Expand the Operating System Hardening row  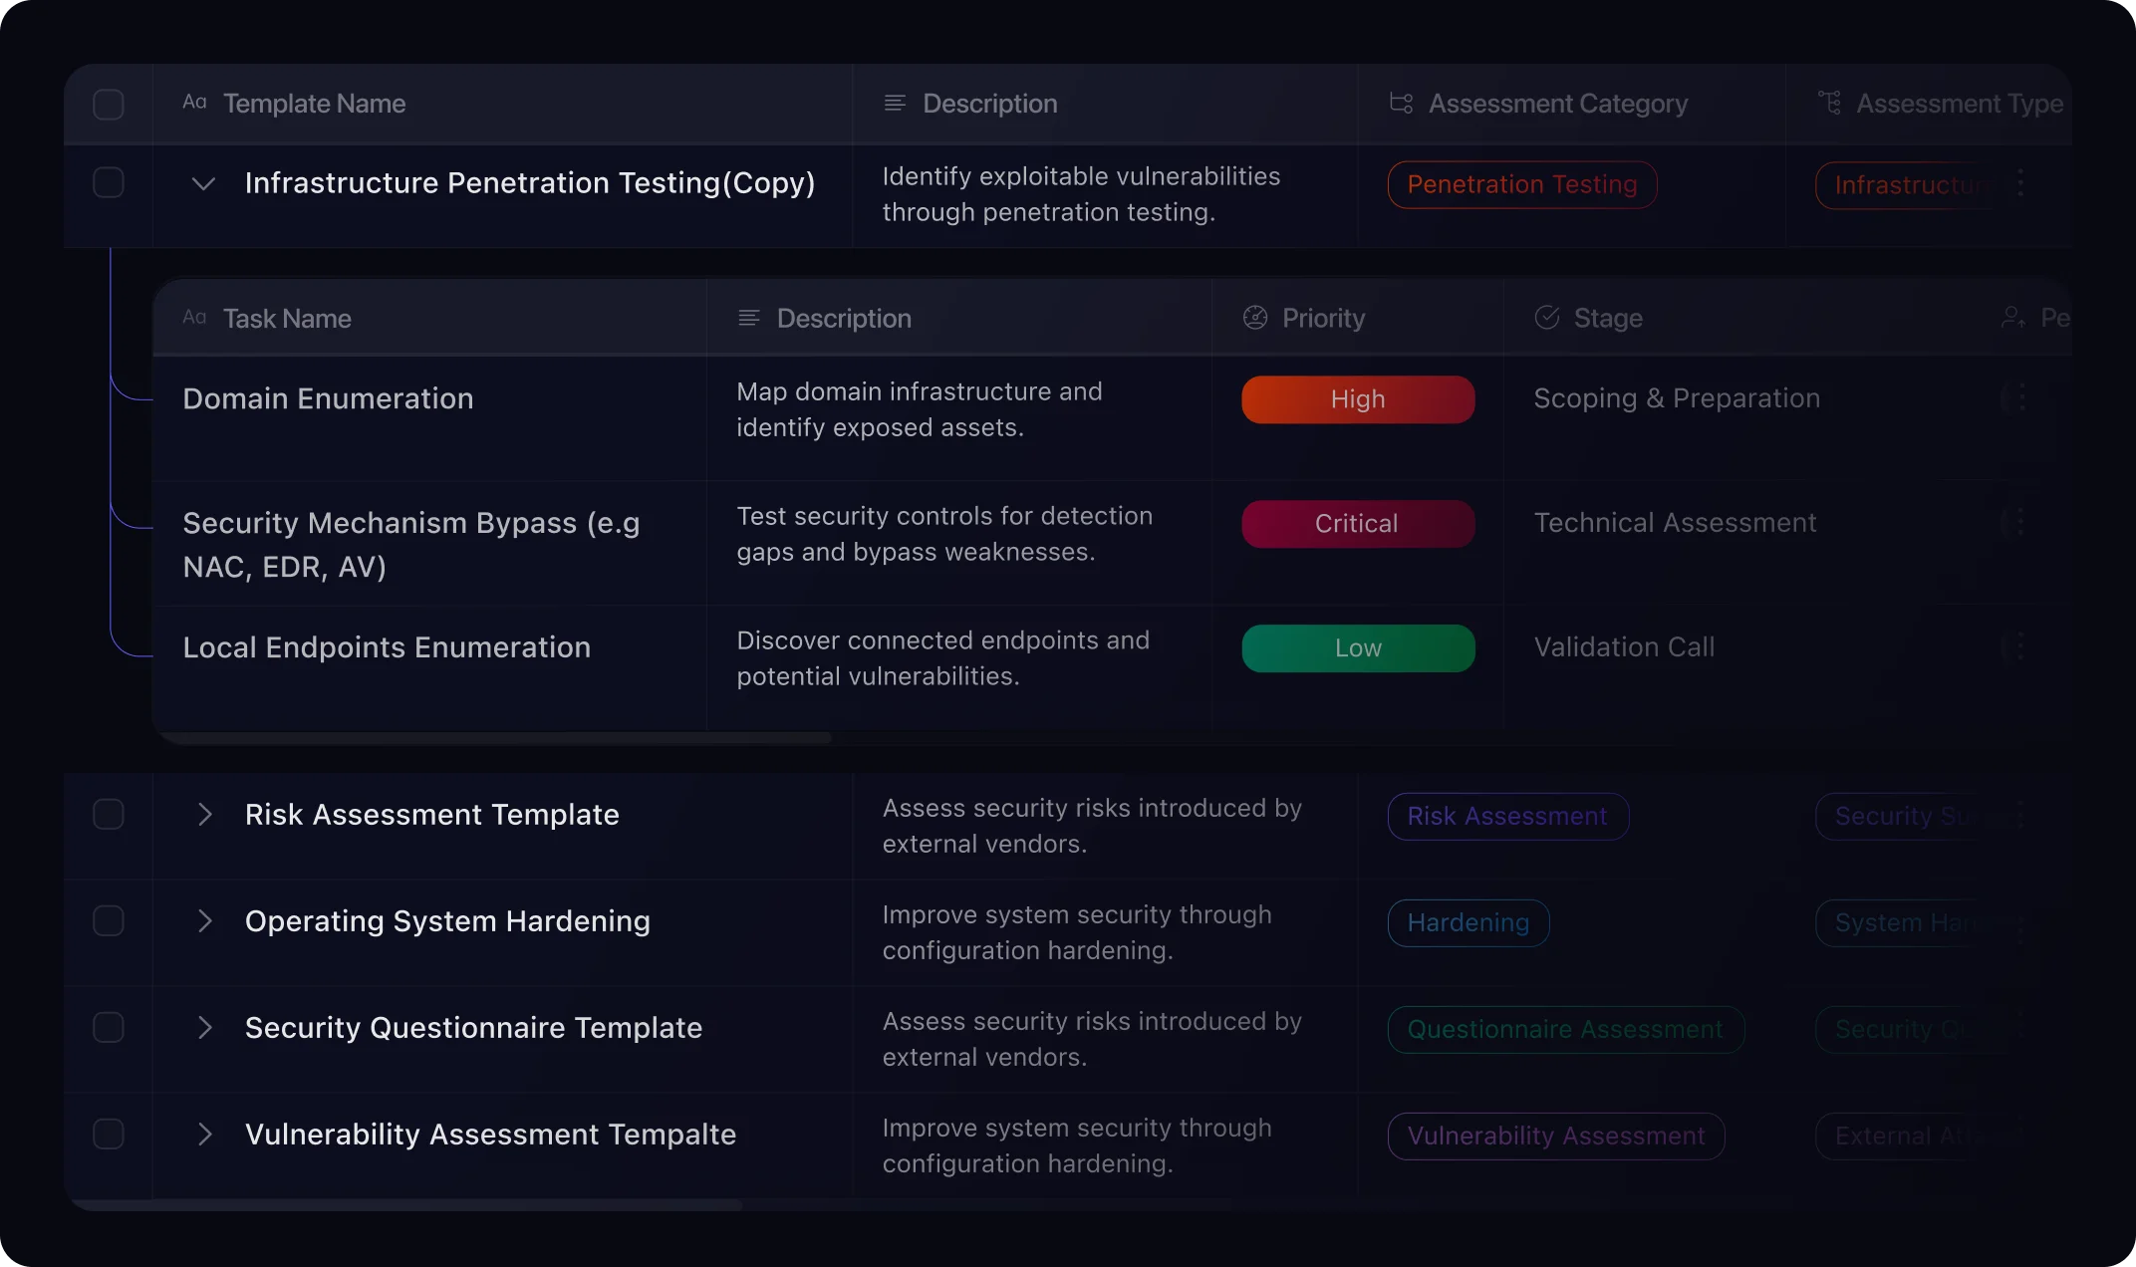click(205, 920)
